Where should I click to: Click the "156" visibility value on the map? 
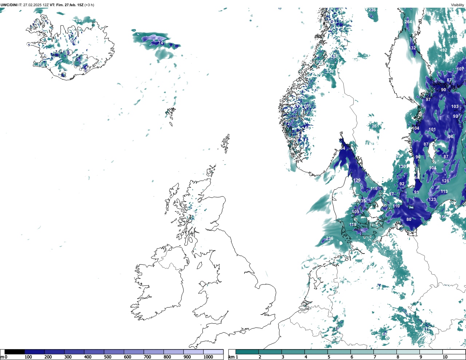[443, 217]
